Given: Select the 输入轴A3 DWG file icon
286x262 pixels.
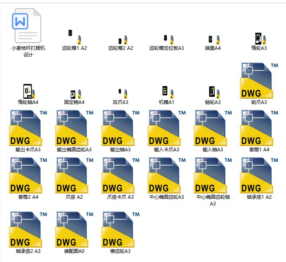Looking at the screenshot, I should click(213, 128).
